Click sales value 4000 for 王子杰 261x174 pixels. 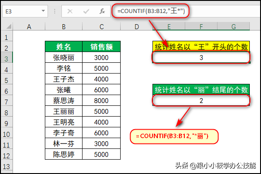(101, 79)
